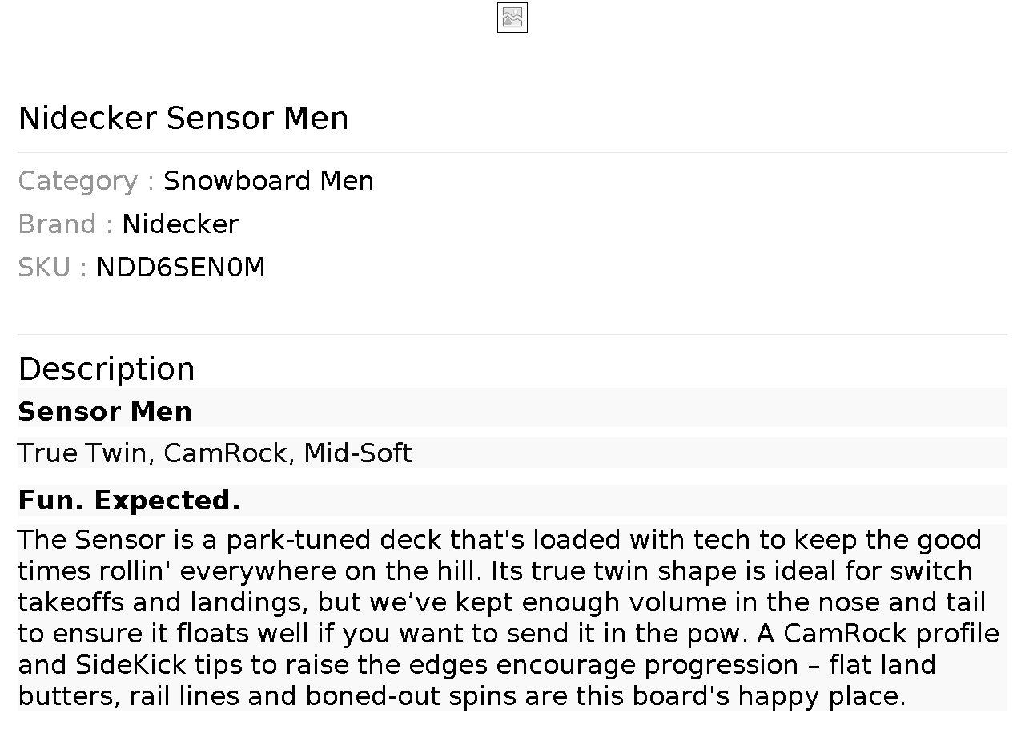This screenshot has width=1025, height=729.
Task: Open the "Snowboard Men" category link
Action: coord(268,181)
